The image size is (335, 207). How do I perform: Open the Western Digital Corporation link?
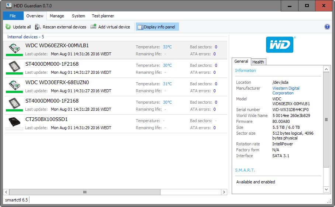[286, 90]
